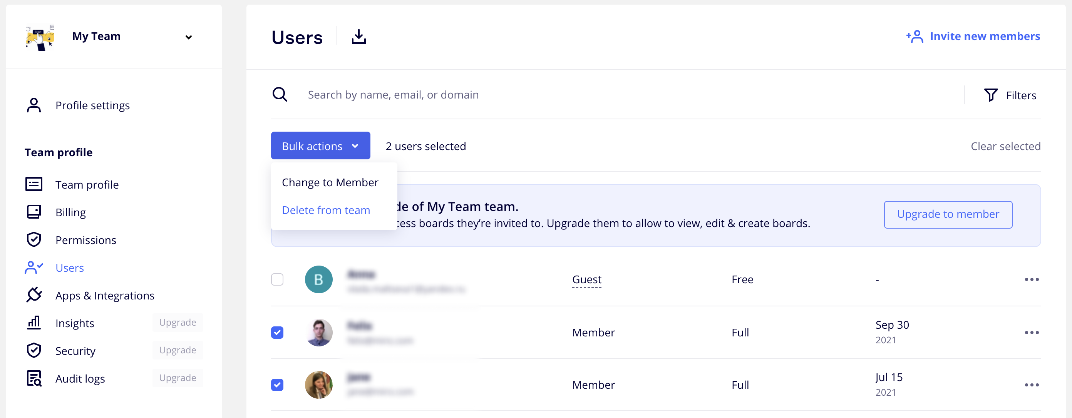Screen dimensions: 1072x418
Task: Click the Insights chart icon
Action: [34, 323]
